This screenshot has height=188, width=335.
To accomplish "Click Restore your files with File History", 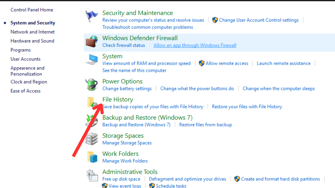I will click(247, 107).
